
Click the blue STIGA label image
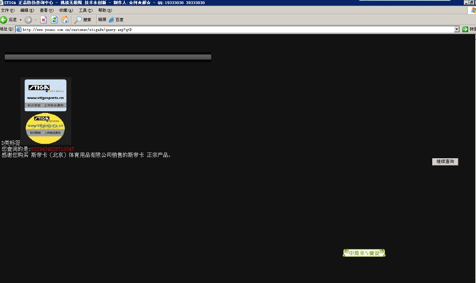coord(46,95)
